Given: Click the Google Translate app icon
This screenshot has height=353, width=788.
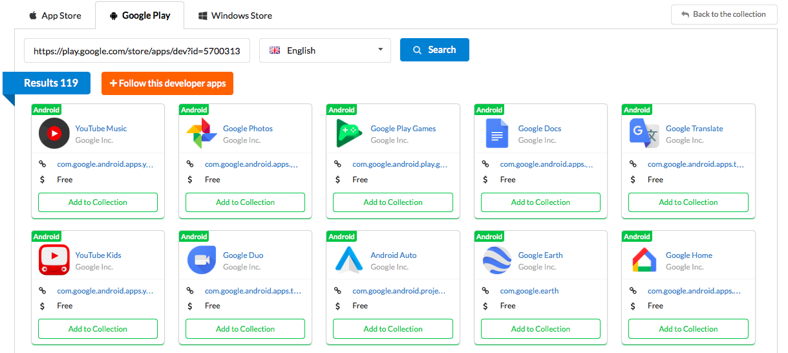Looking at the screenshot, I should (644, 134).
